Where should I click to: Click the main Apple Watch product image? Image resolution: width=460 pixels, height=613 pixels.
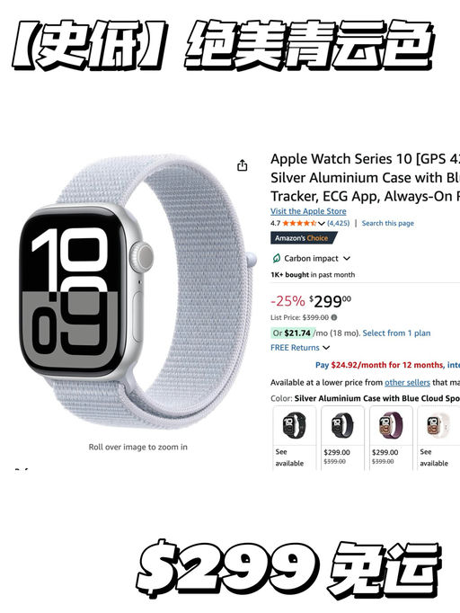[135, 293]
